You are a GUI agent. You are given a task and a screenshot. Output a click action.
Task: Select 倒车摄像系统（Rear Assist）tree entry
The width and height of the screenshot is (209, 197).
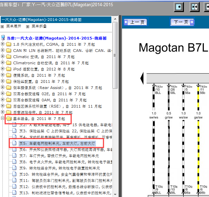57,88
